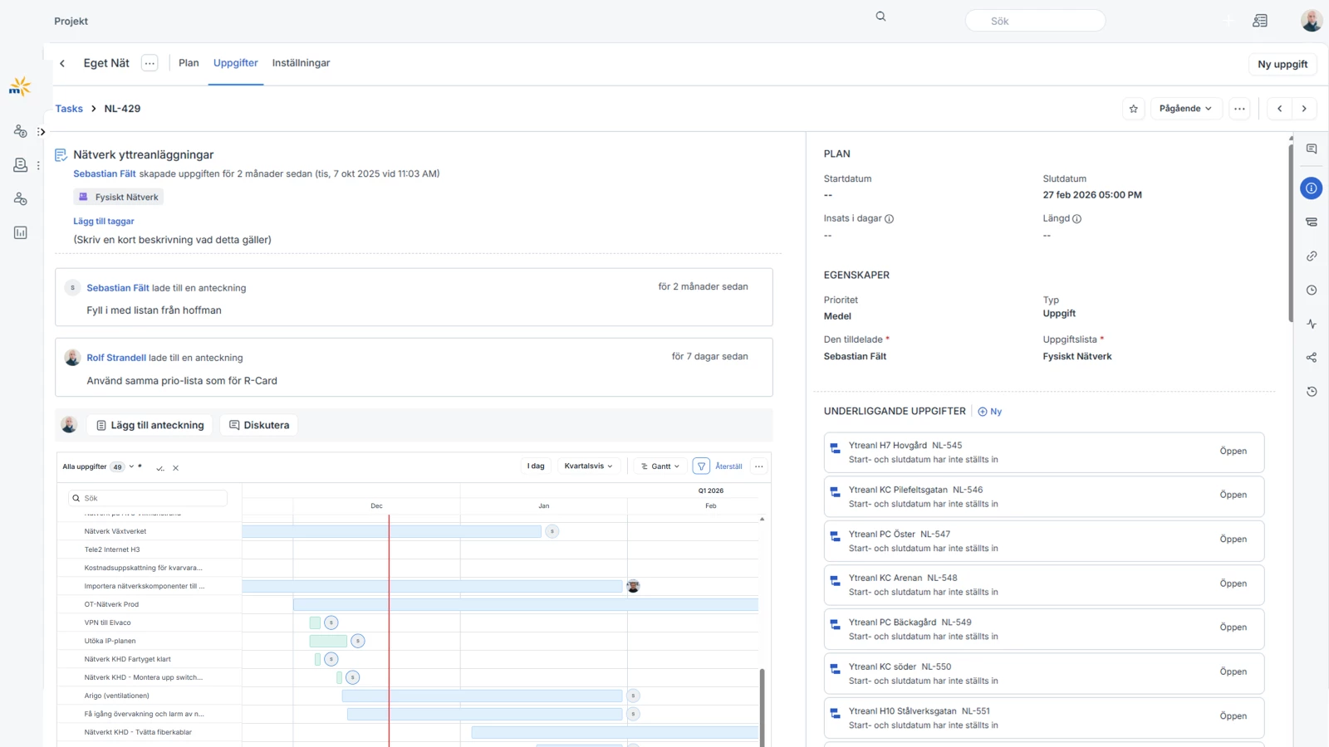Open the comments panel icon in right sidebar
Screen dimensions: 1329x747
[1312, 149]
